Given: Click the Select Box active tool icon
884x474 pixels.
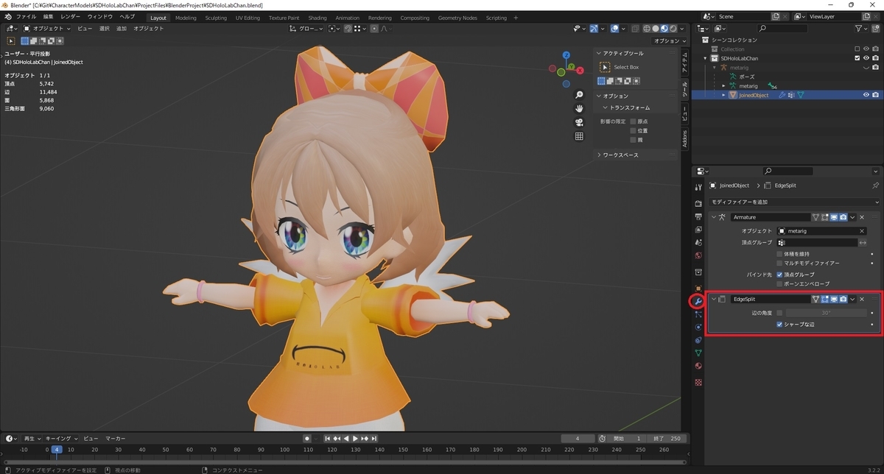Looking at the screenshot, I should click(x=606, y=67).
